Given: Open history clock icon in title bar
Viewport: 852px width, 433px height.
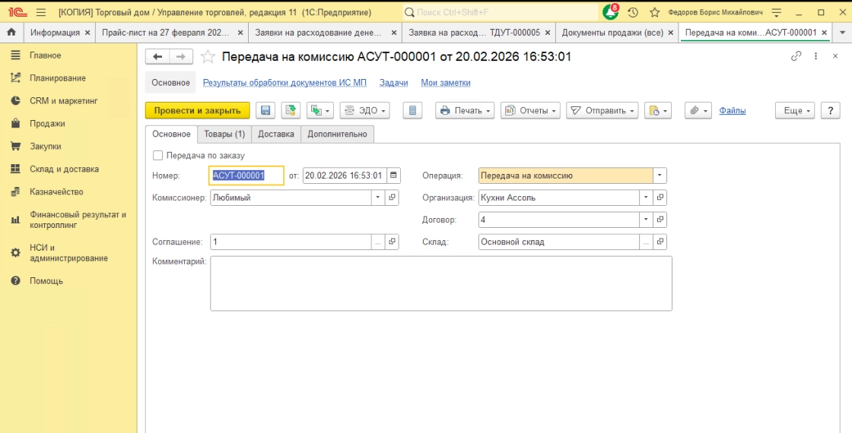Looking at the screenshot, I should point(632,12).
